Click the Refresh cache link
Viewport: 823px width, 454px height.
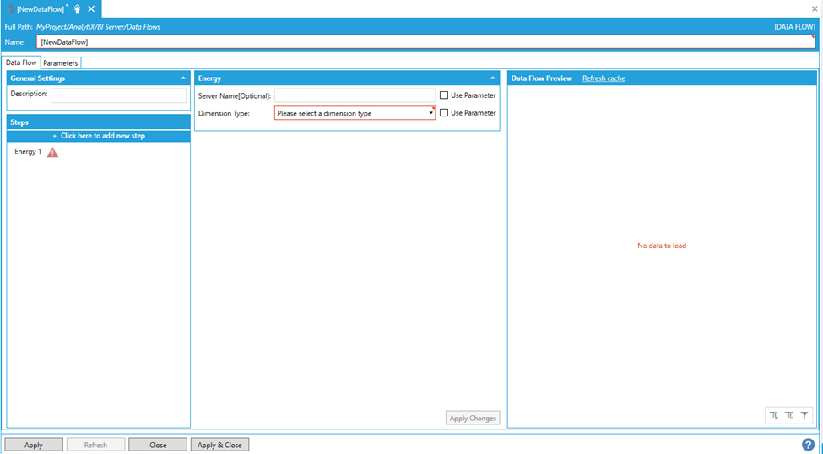click(x=604, y=78)
